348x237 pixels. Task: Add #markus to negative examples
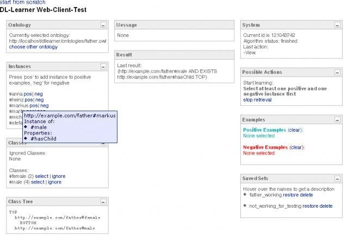45,106
